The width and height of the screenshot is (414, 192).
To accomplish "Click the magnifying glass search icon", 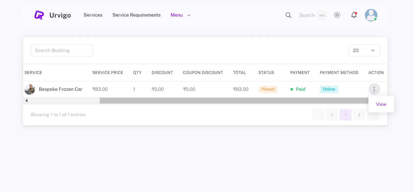I will [288, 15].
